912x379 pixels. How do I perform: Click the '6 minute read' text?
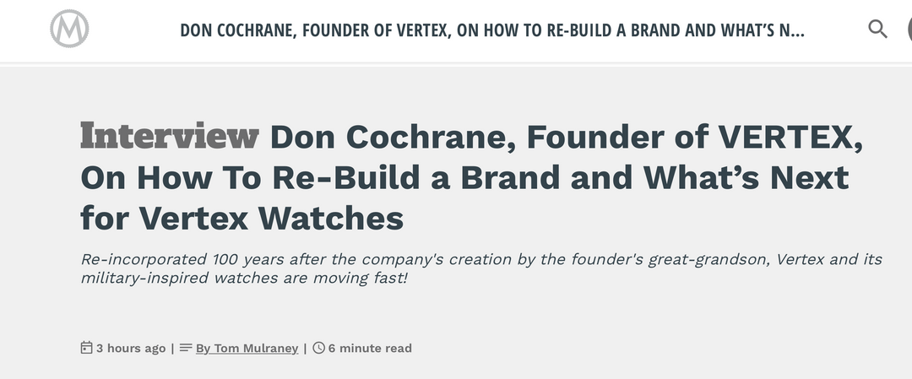tap(370, 348)
